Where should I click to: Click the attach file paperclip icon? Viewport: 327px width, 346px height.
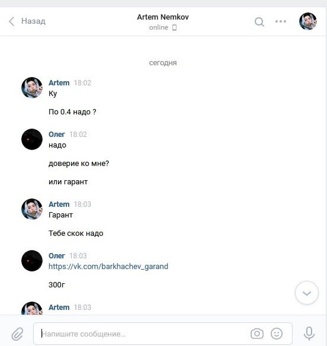(x=17, y=334)
